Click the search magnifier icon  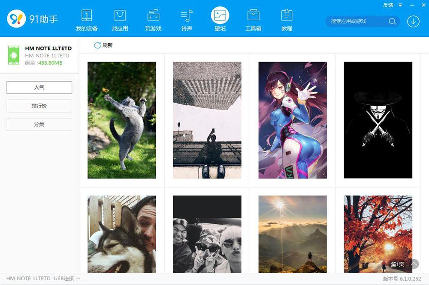click(393, 21)
